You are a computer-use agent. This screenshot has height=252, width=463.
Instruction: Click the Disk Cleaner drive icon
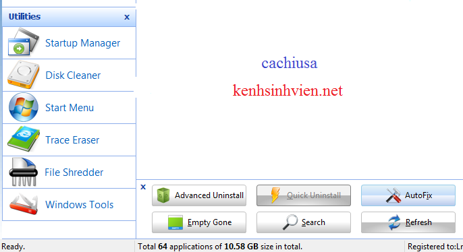[x=24, y=75]
